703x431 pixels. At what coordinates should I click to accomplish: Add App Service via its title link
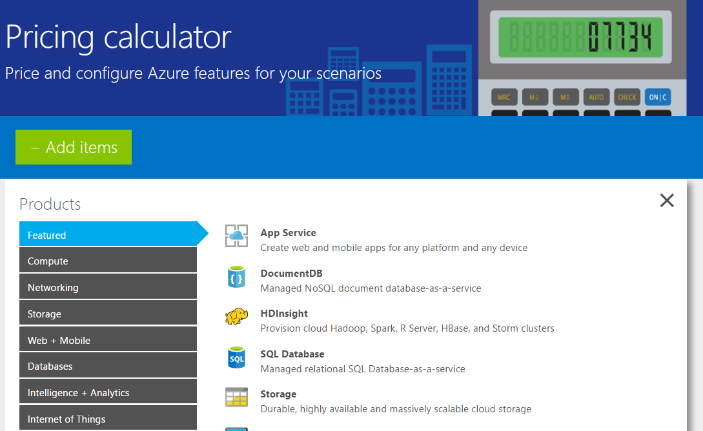(289, 232)
